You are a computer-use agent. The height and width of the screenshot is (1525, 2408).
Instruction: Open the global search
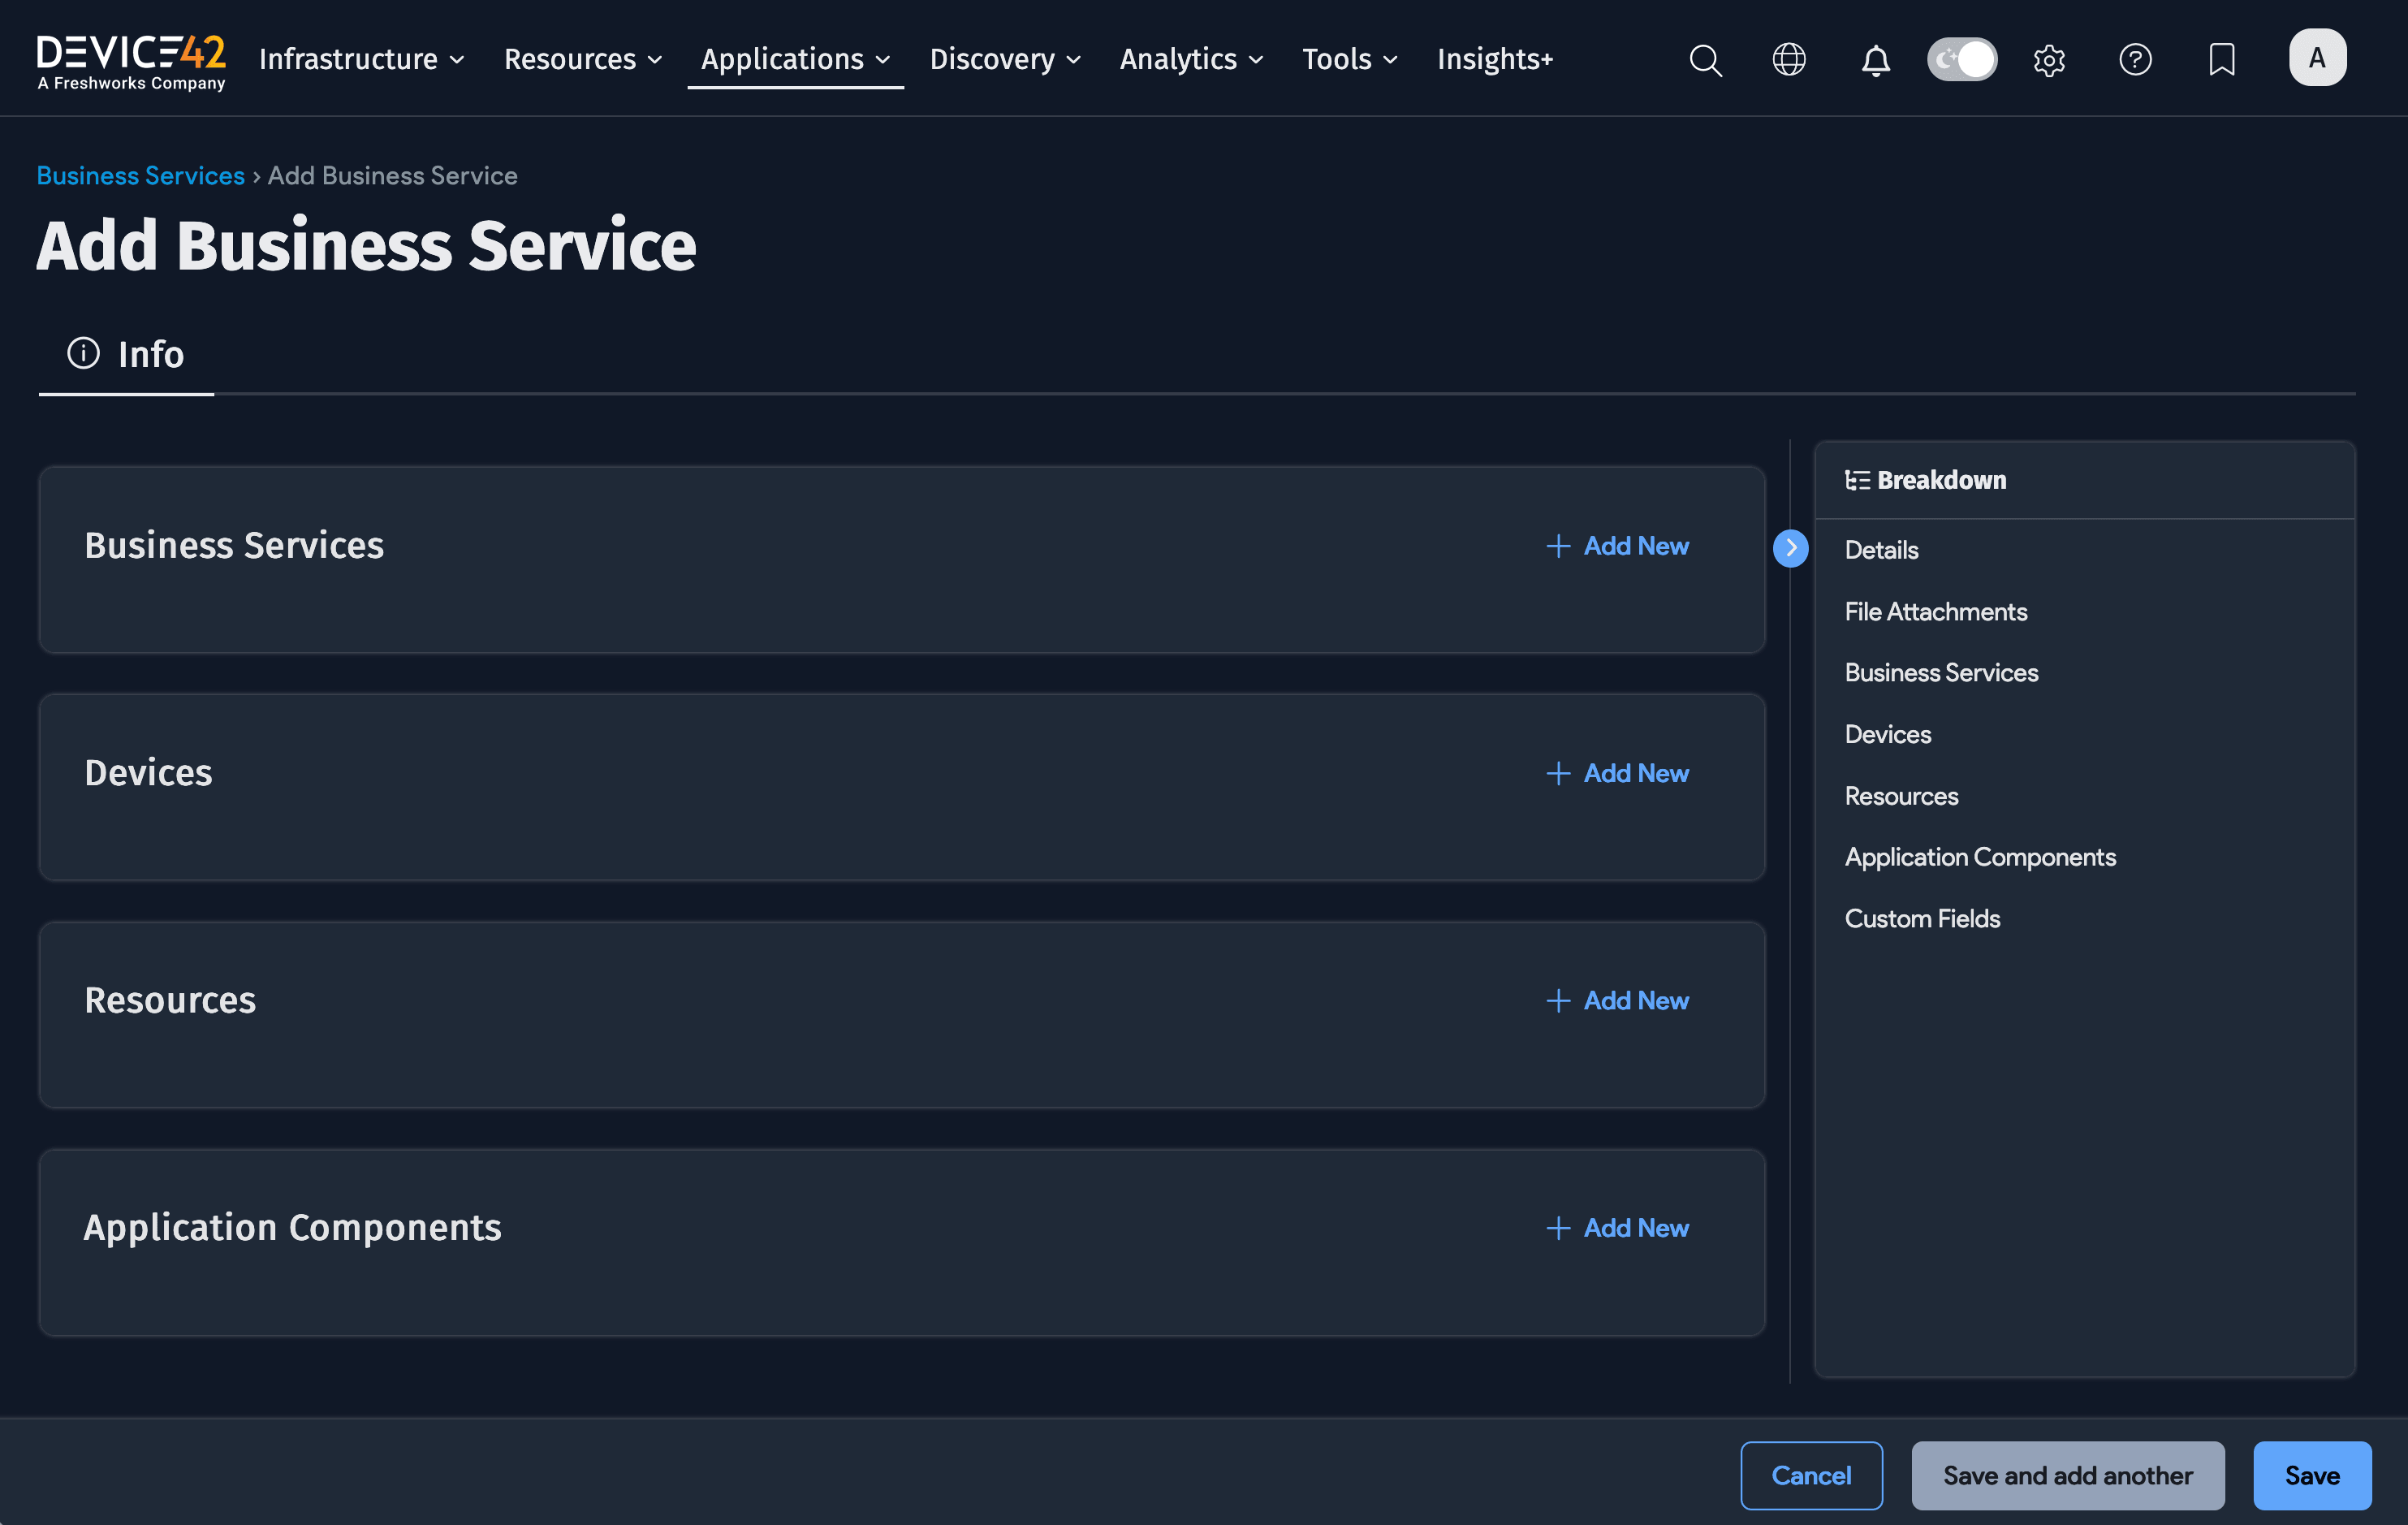(1706, 60)
